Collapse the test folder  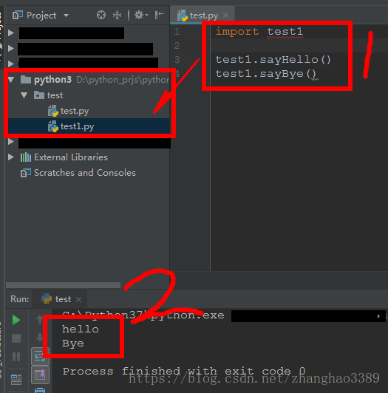pos(24,95)
